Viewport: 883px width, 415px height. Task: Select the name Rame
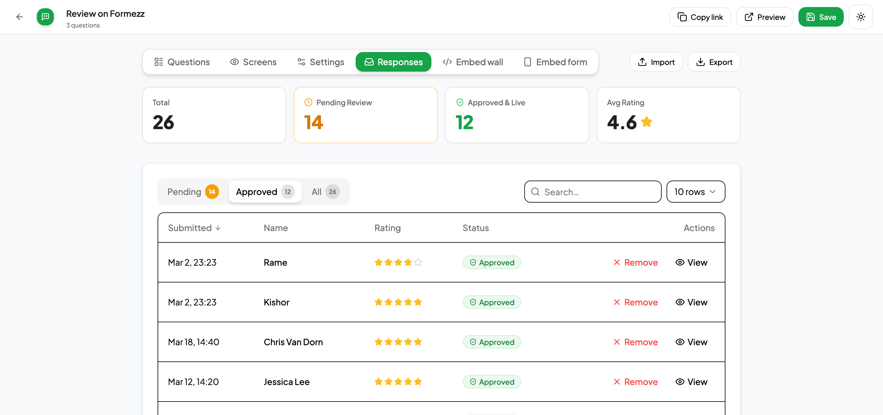(x=275, y=262)
